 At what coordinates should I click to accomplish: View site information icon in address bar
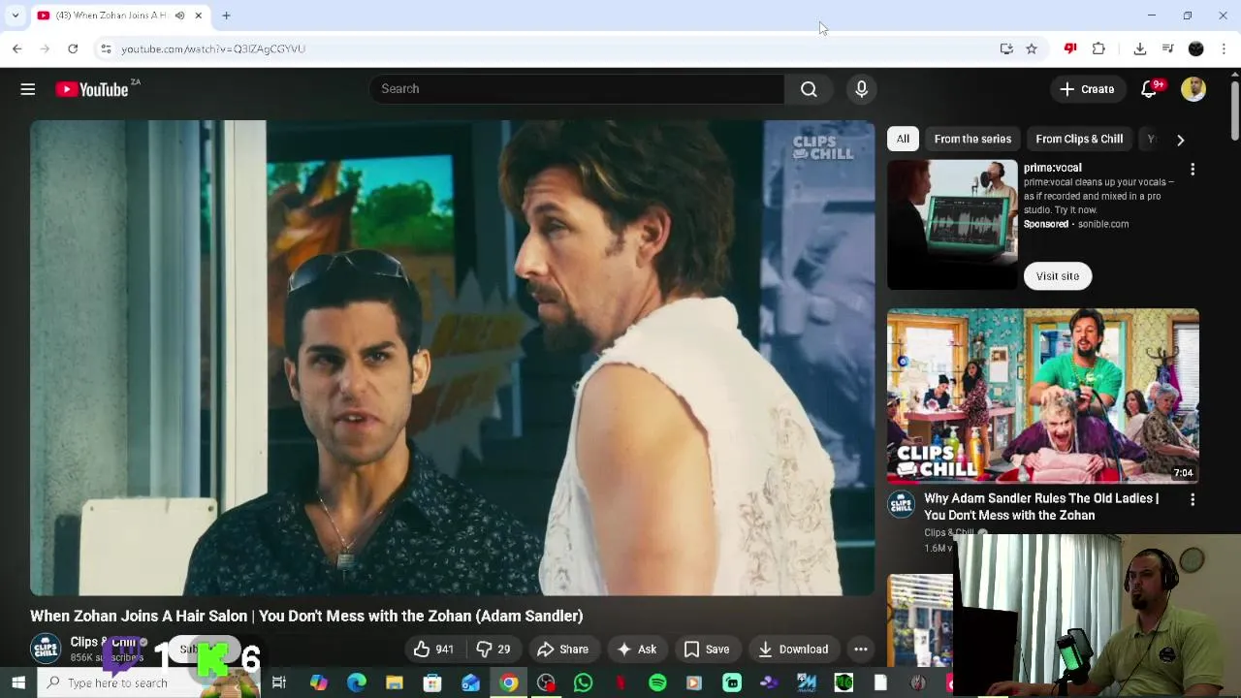click(x=106, y=48)
